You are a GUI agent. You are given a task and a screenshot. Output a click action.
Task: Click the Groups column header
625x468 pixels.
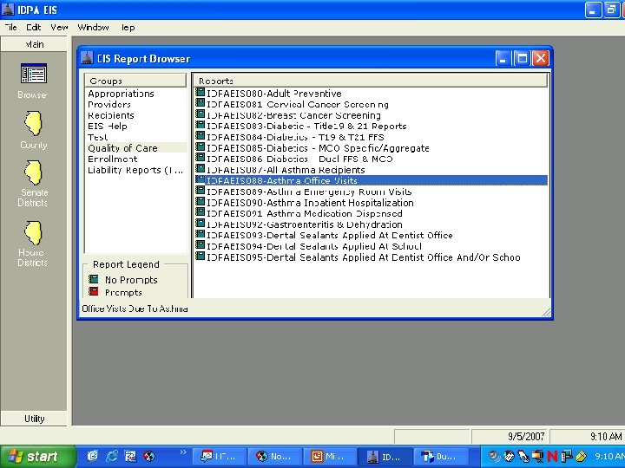pyautogui.click(x=135, y=81)
